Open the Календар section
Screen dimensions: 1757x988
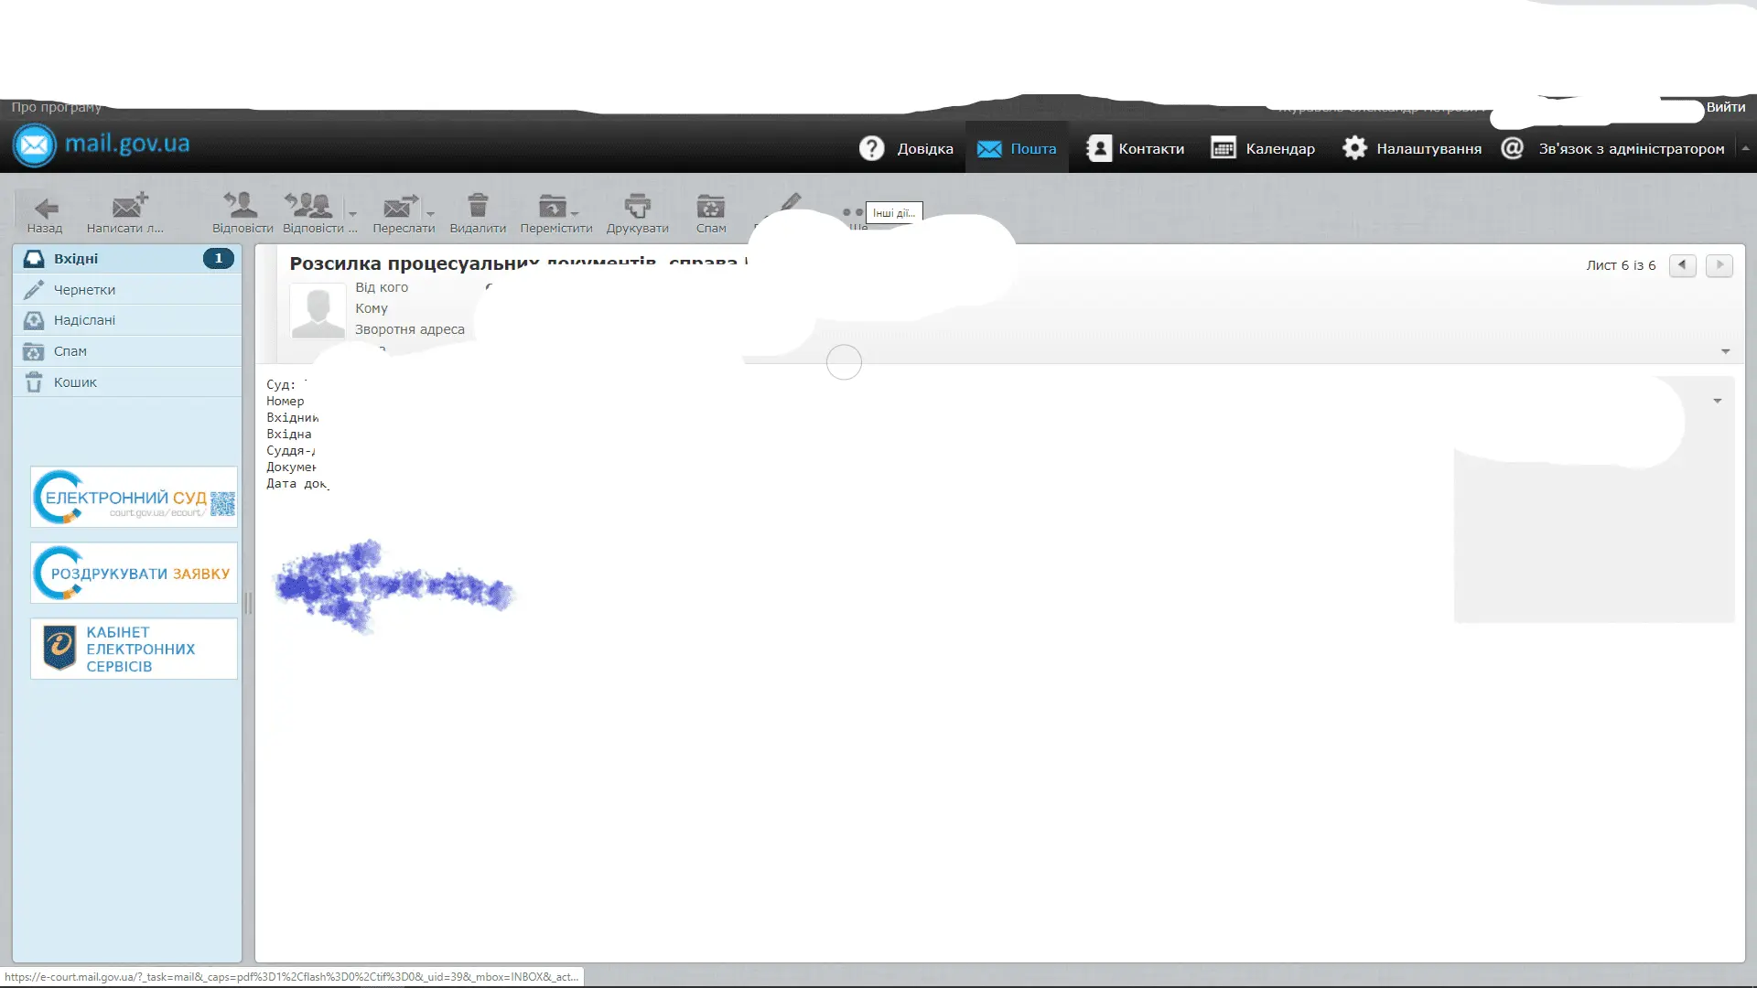1263,147
